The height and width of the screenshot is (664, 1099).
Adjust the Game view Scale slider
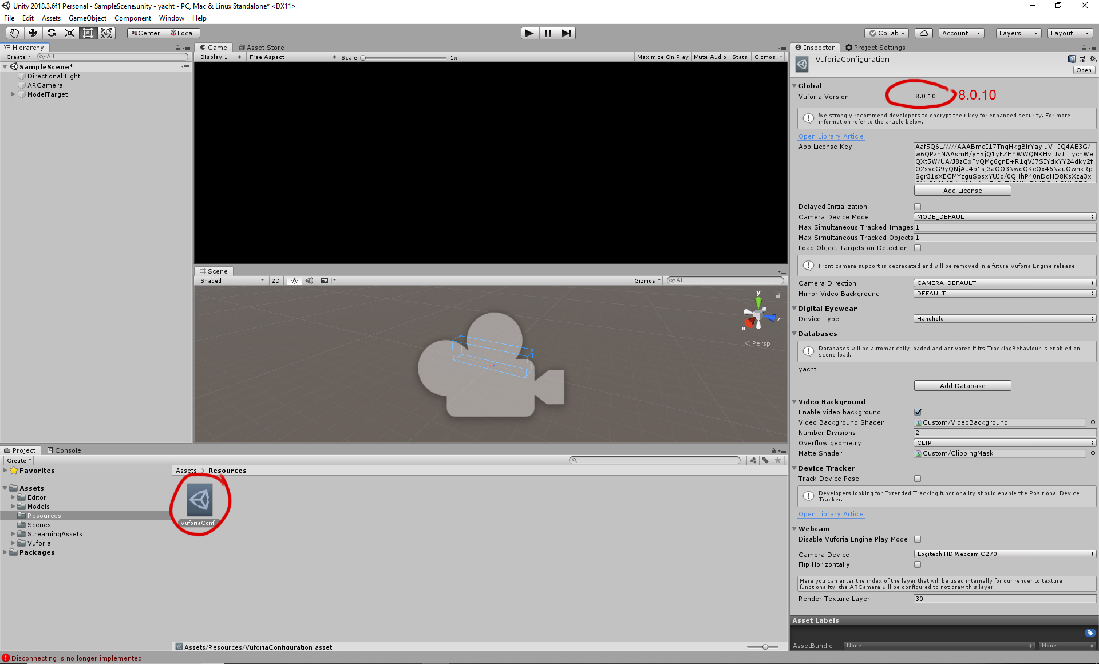click(x=363, y=57)
